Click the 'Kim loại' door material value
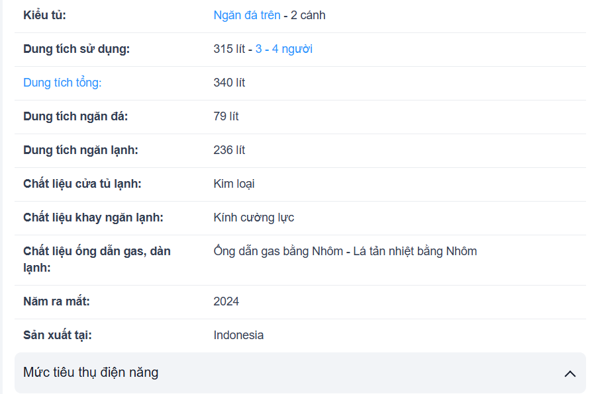 tap(234, 184)
